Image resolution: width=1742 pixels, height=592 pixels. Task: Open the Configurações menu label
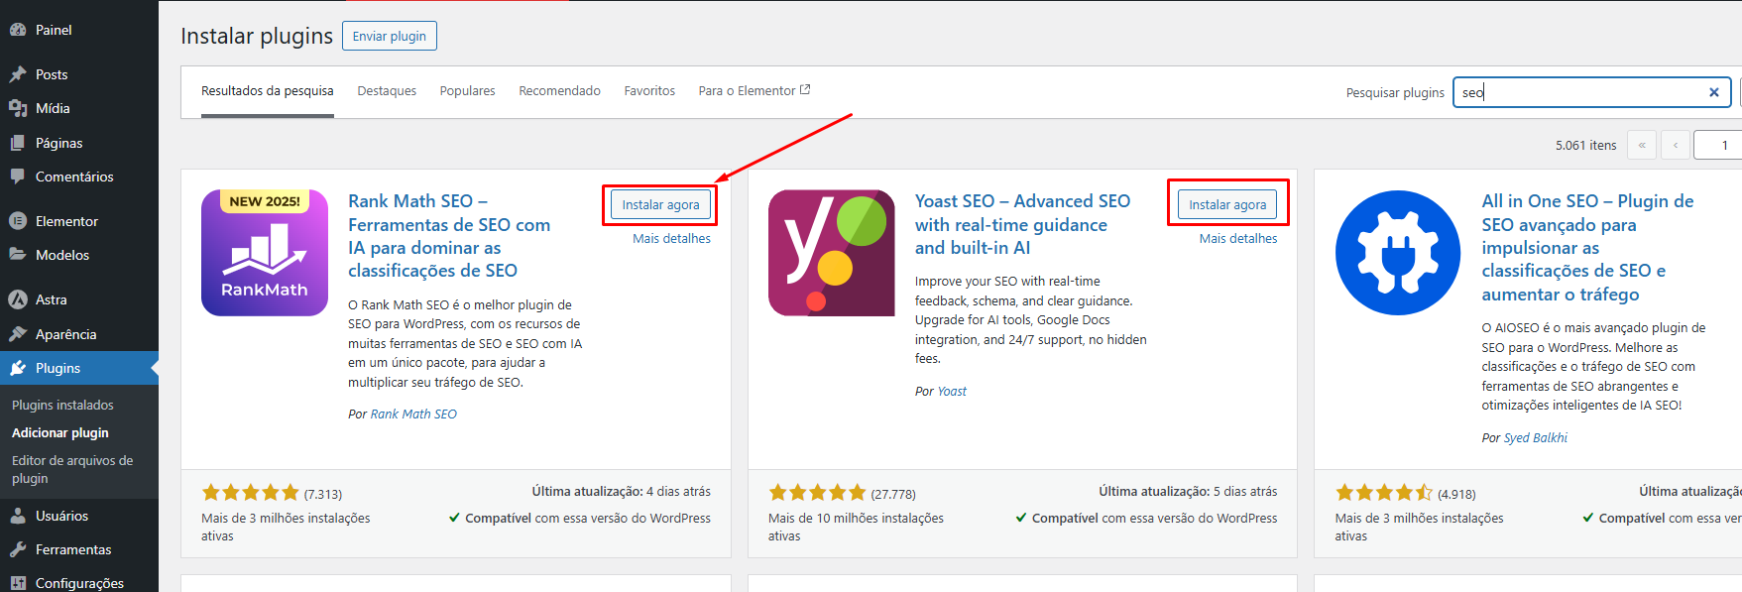[x=79, y=583]
